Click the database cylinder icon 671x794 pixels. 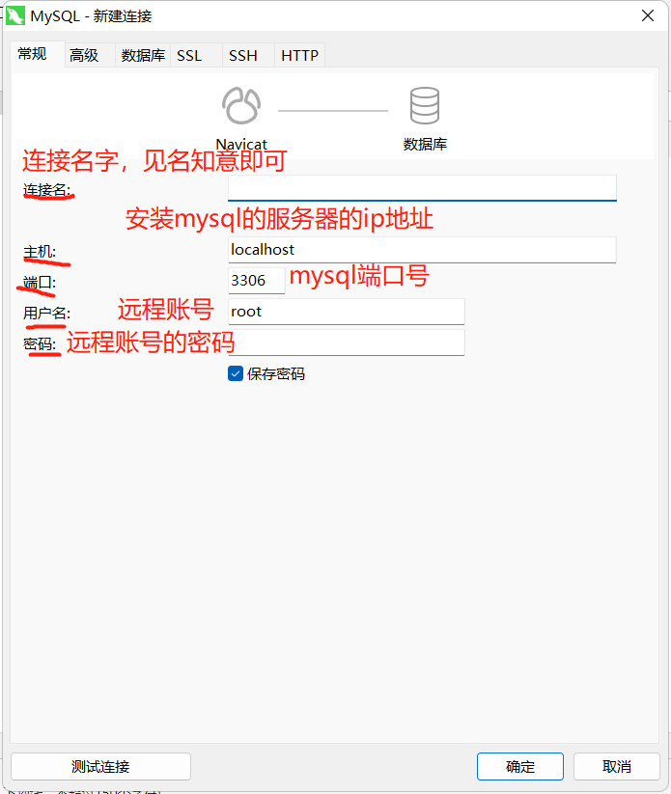(x=424, y=105)
